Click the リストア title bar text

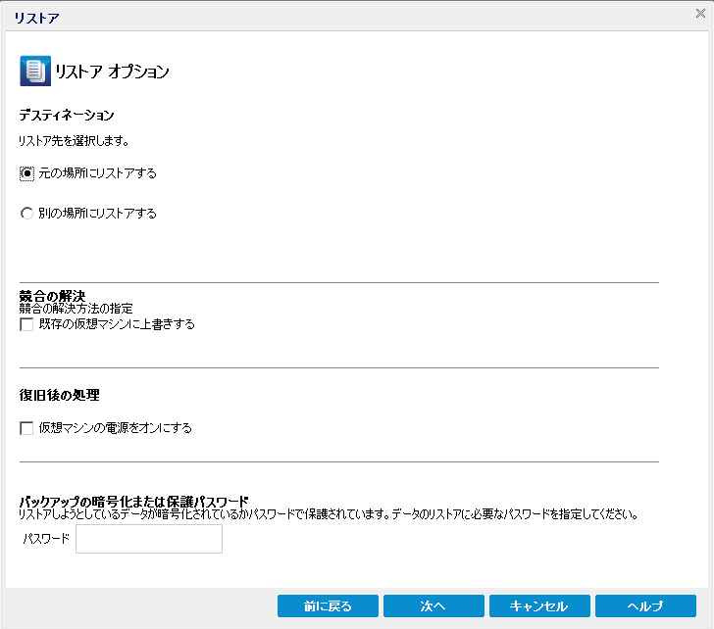tap(37, 19)
